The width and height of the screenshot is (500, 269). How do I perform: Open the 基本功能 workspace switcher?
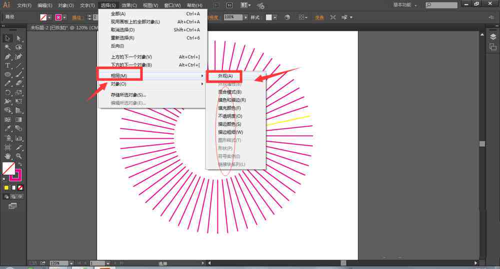pos(404,5)
